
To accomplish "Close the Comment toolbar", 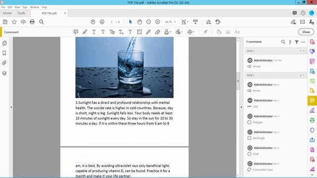I will tap(306, 32).
